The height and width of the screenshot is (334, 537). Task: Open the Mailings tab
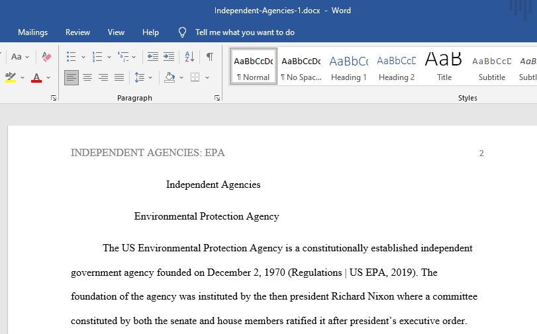tap(32, 32)
